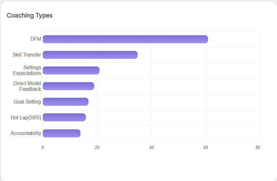Click the Skill Transfer axis label
The height and width of the screenshot is (181, 277).
click(x=27, y=55)
